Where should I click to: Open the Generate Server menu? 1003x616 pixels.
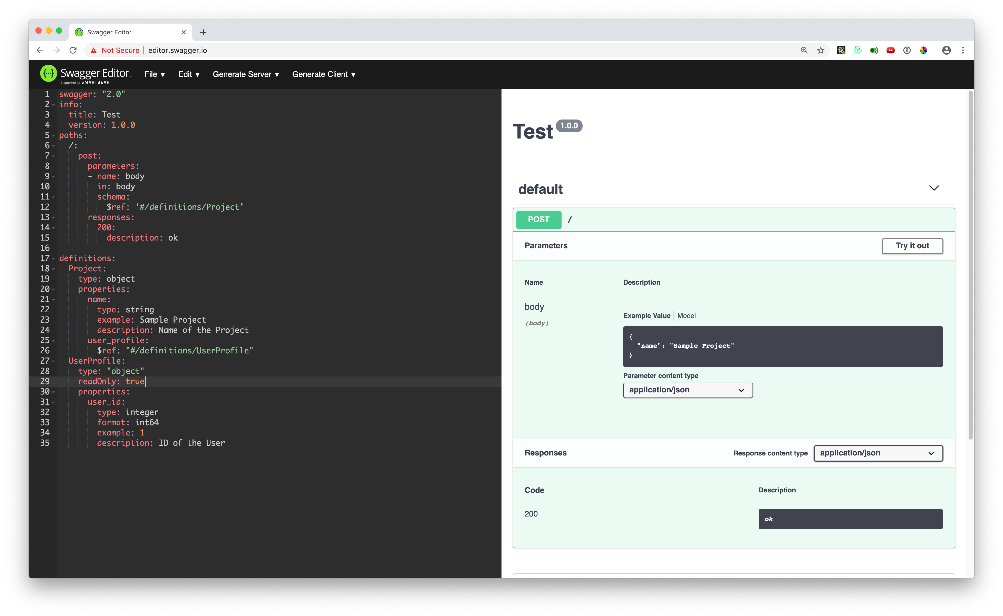pyautogui.click(x=245, y=74)
